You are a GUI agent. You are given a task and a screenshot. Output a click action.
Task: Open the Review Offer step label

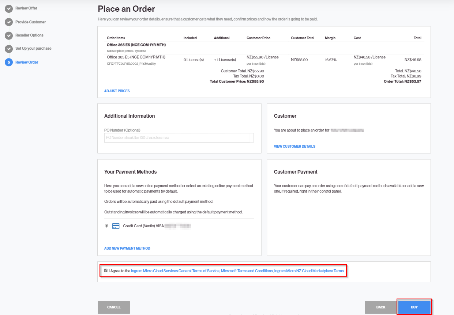tap(26, 8)
